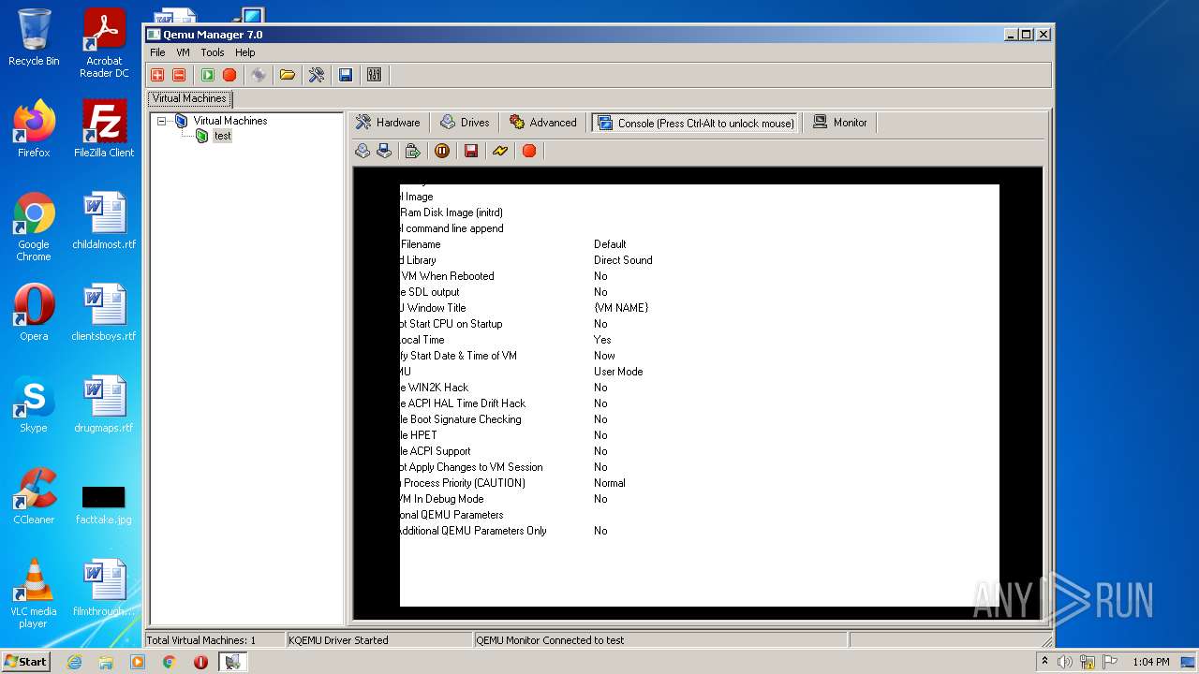Open the yellow folder toolbar icon
The width and height of the screenshot is (1199, 674).
[x=288, y=75]
